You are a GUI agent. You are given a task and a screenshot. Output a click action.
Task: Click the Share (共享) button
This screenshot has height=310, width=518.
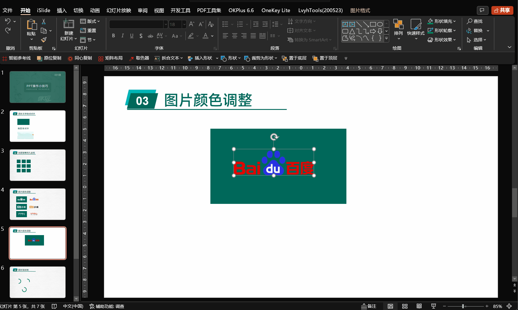point(502,10)
